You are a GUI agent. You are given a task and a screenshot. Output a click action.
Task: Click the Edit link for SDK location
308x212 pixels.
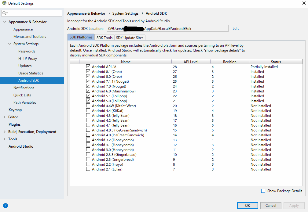(236, 28)
